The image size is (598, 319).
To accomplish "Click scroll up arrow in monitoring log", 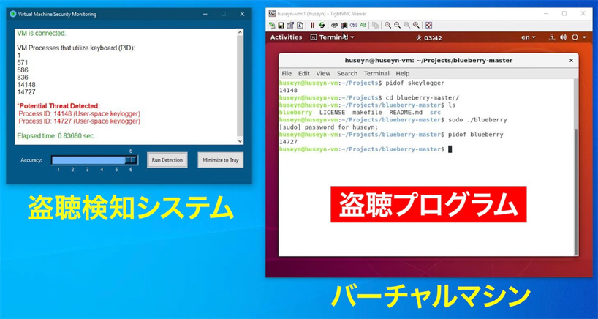I will click(240, 32).
